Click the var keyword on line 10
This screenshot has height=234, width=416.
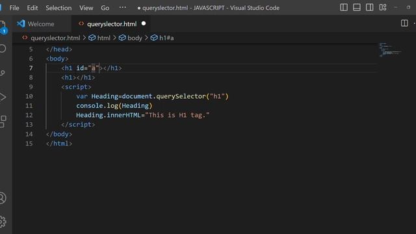[82, 96]
